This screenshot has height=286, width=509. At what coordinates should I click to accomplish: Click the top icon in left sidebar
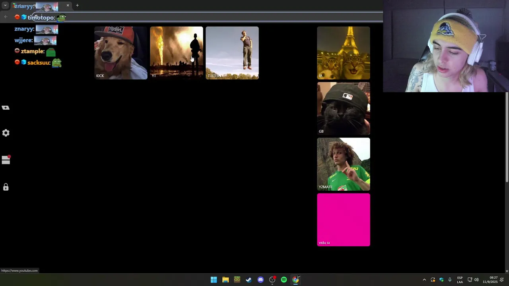[6, 108]
